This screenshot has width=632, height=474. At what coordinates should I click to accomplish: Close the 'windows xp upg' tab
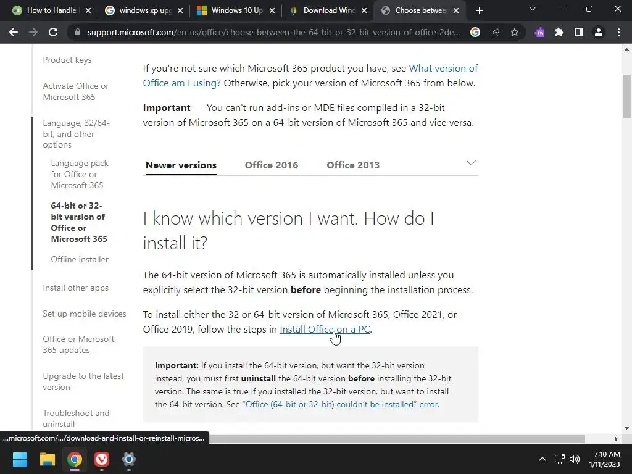pos(180,10)
